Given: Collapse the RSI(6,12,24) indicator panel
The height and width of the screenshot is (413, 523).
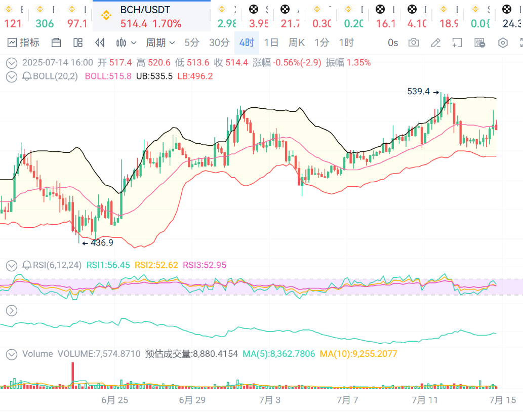Looking at the screenshot, I should click(12, 265).
